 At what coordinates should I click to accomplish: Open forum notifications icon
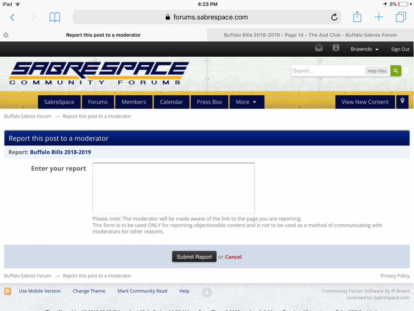tap(336, 48)
